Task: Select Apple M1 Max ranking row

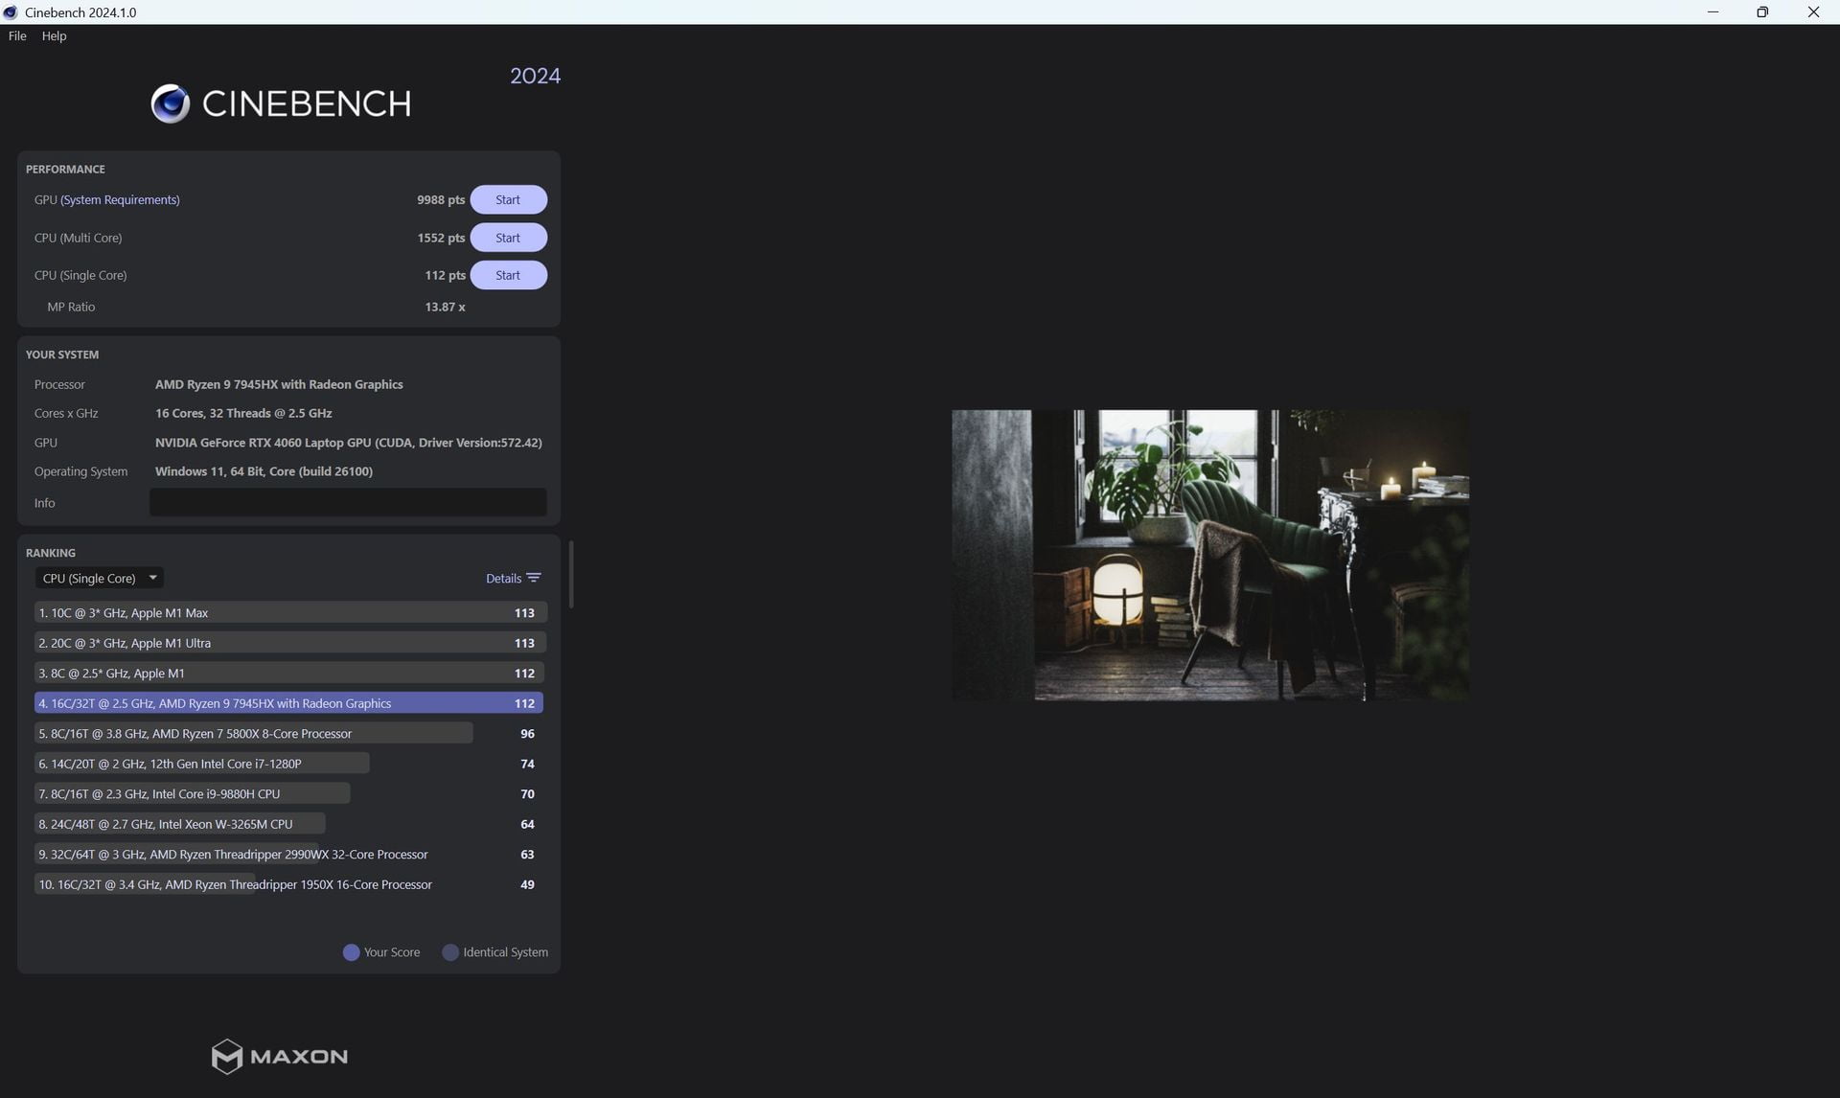Action: [290, 612]
